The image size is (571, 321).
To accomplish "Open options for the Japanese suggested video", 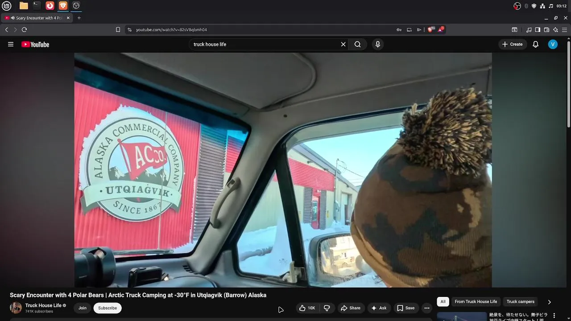I will [554, 315].
